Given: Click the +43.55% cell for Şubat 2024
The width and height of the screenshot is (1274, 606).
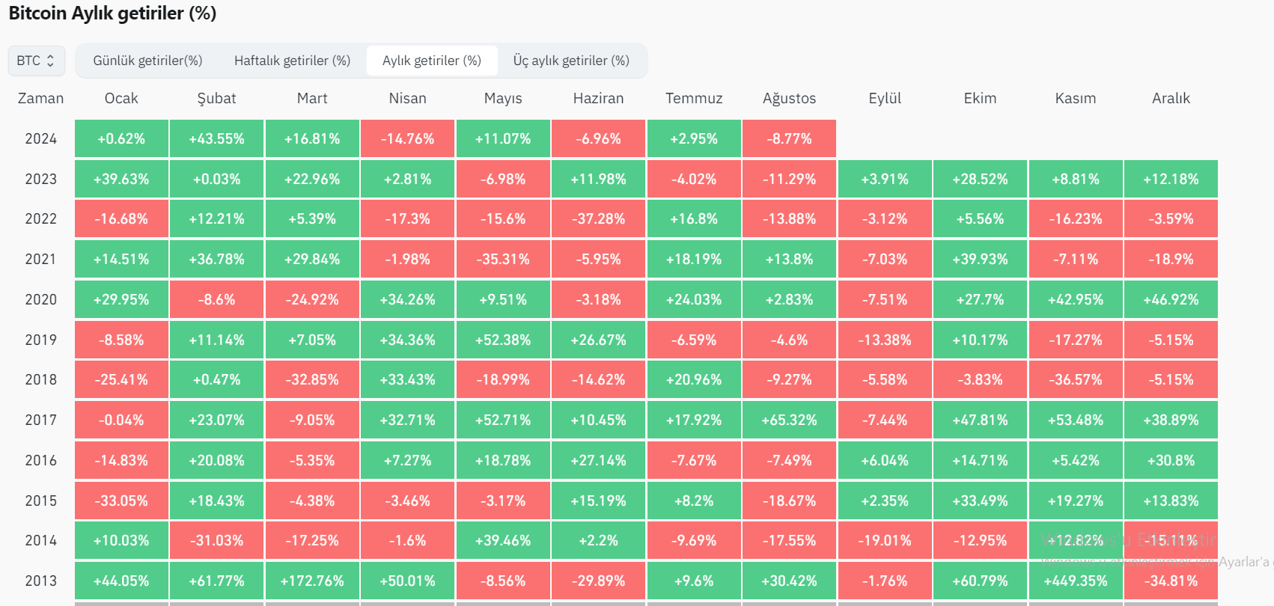Looking at the screenshot, I should 216,139.
